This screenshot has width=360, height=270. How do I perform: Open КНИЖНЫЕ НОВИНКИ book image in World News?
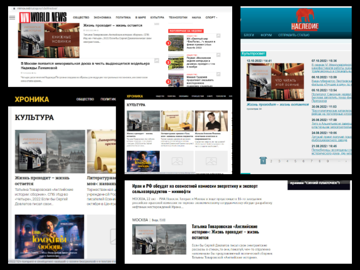(49, 40)
